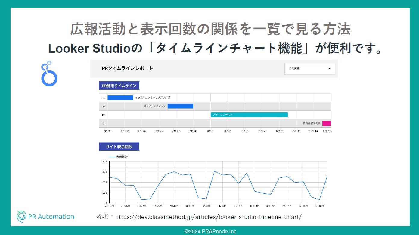
Task: Click the 表示回数 legend line marker
Action: click(x=112, y=157)
